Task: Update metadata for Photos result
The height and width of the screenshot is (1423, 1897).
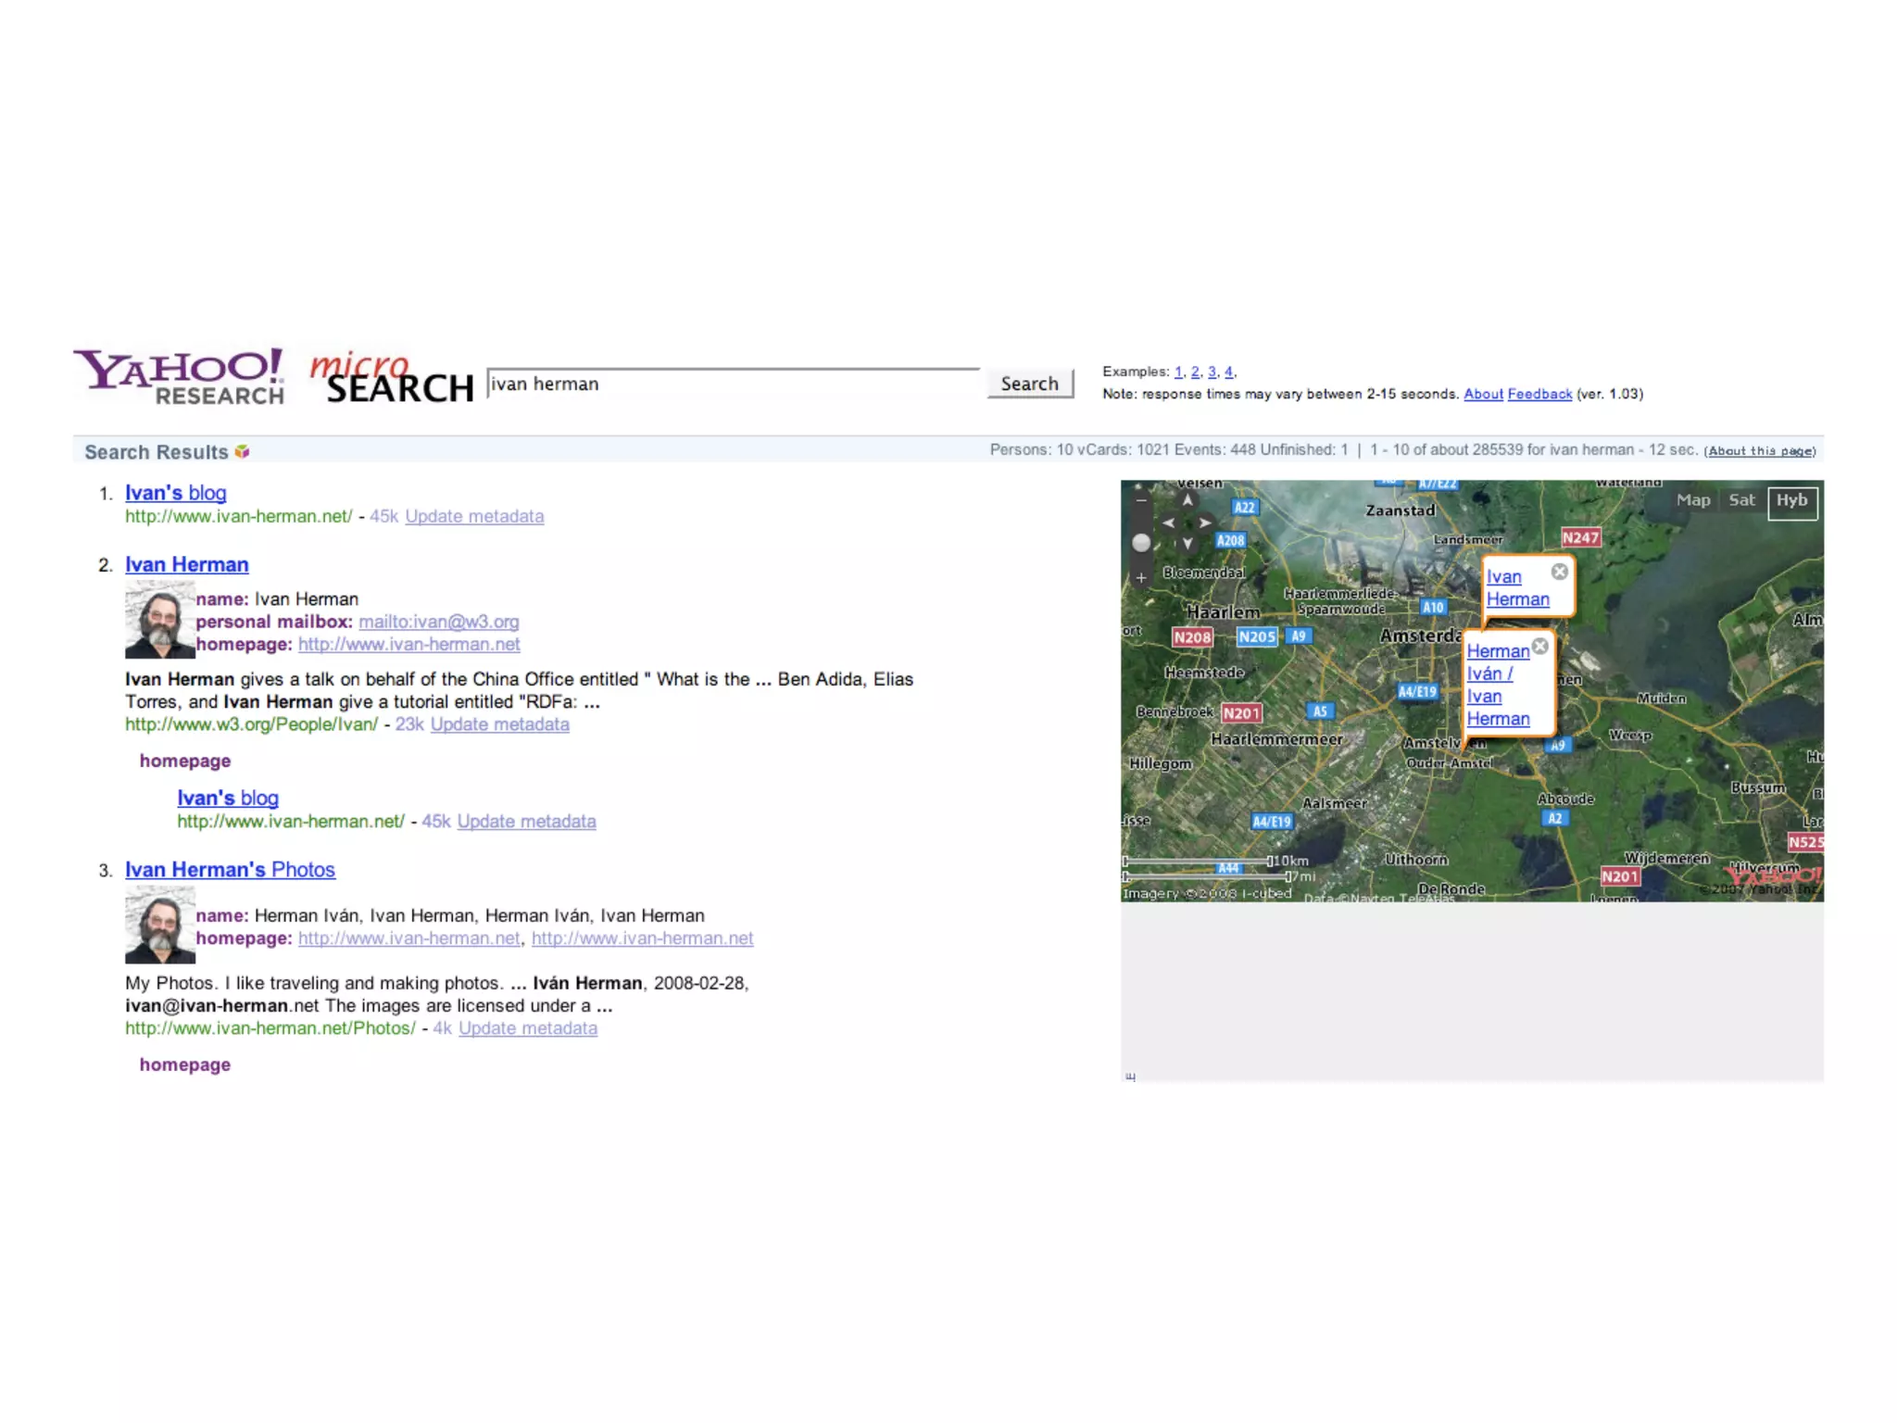Action: 528,1028
